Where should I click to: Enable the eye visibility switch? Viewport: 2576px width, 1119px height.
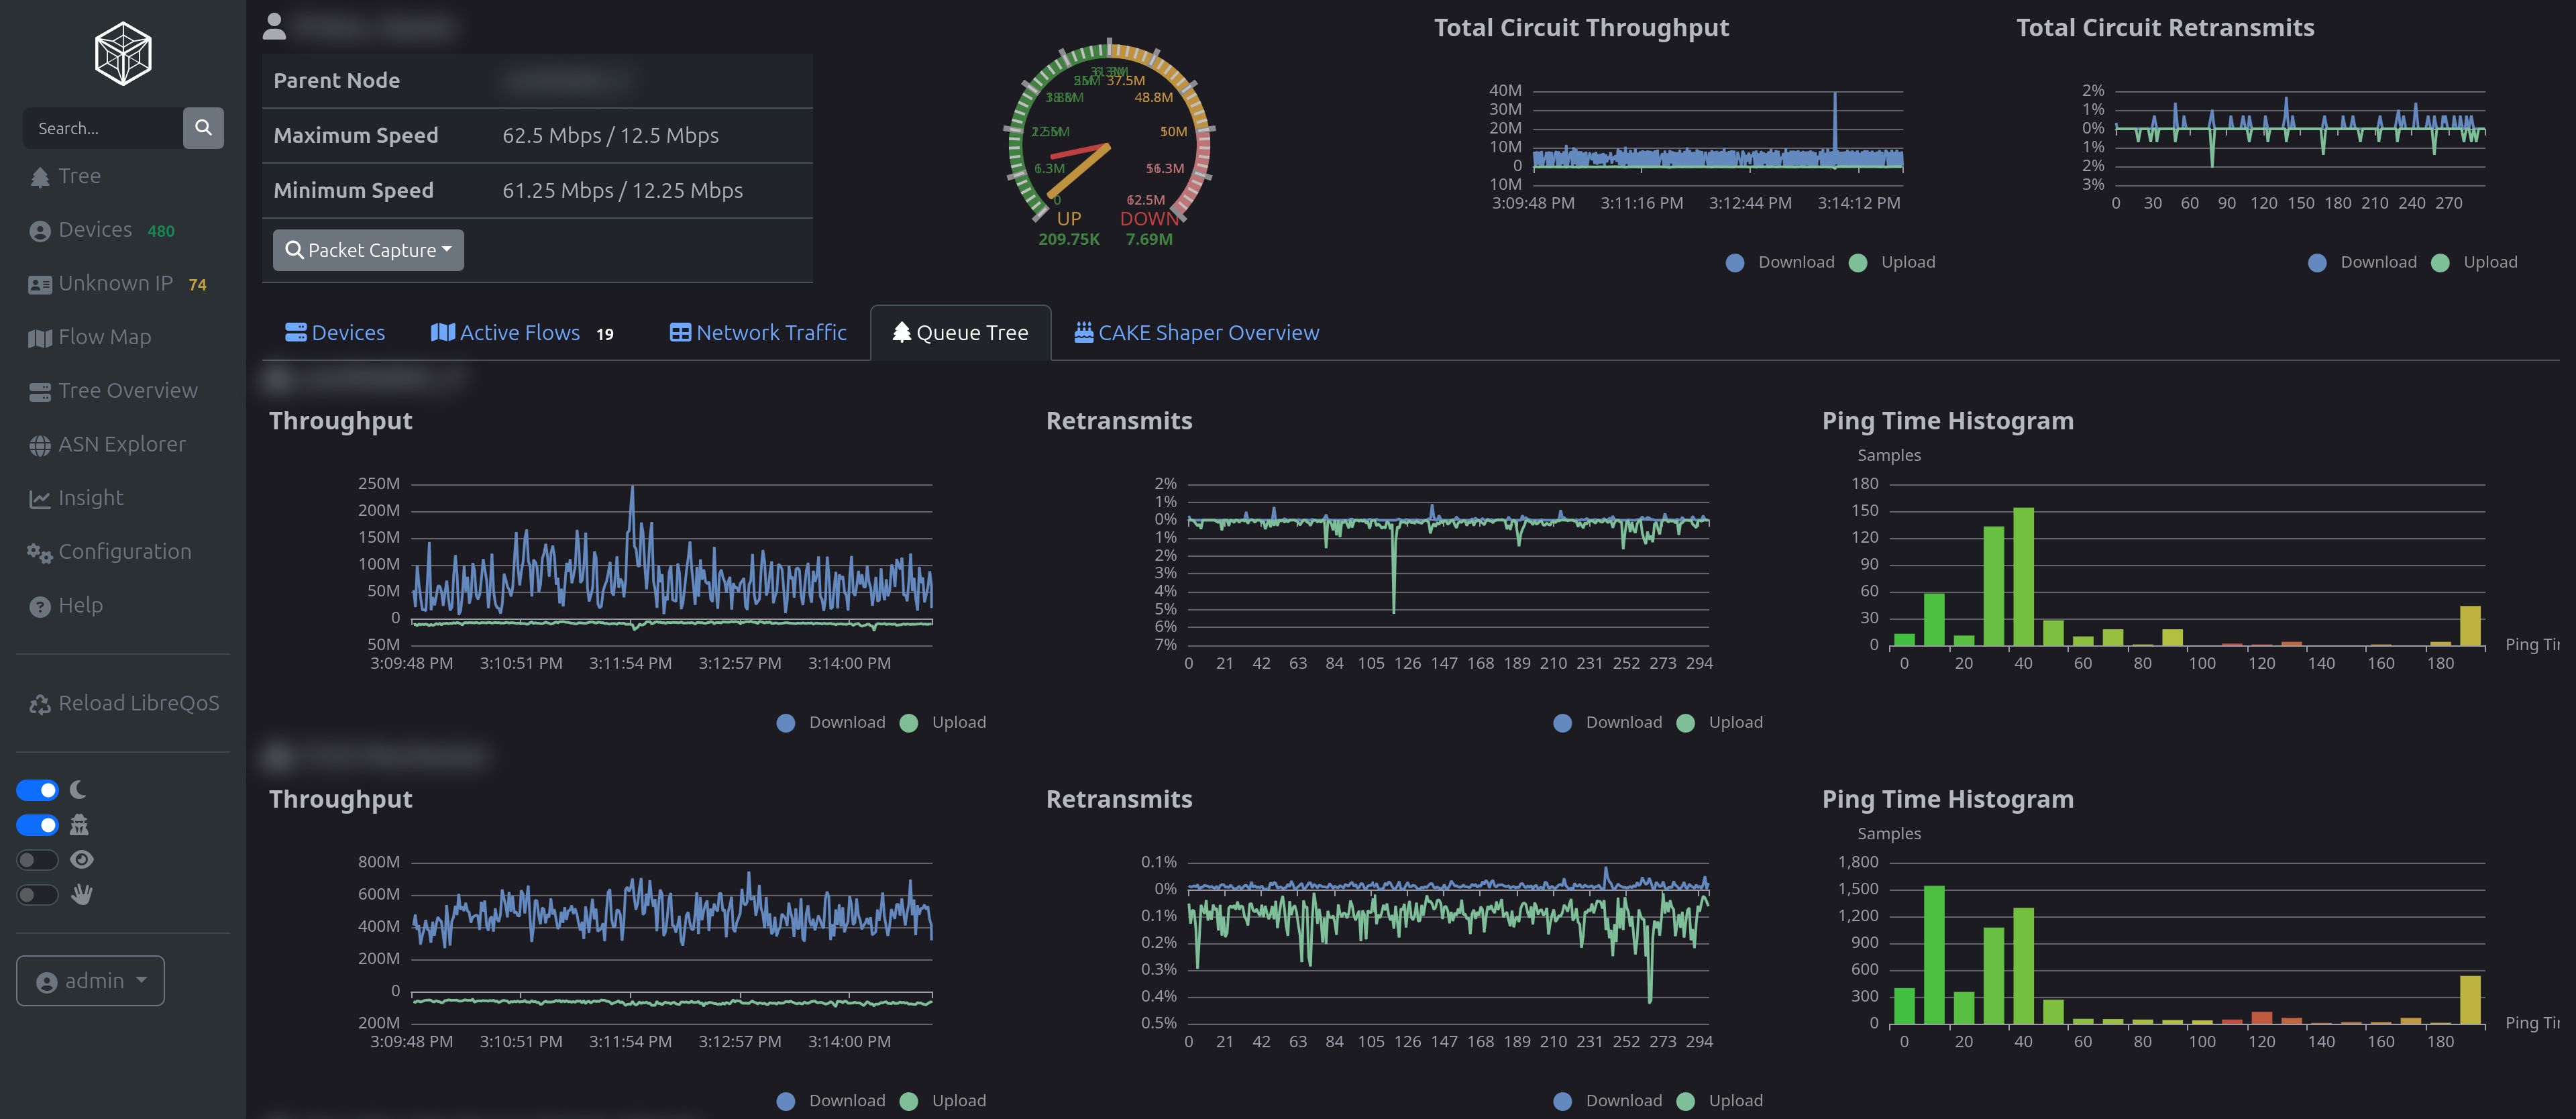(38, 860)
